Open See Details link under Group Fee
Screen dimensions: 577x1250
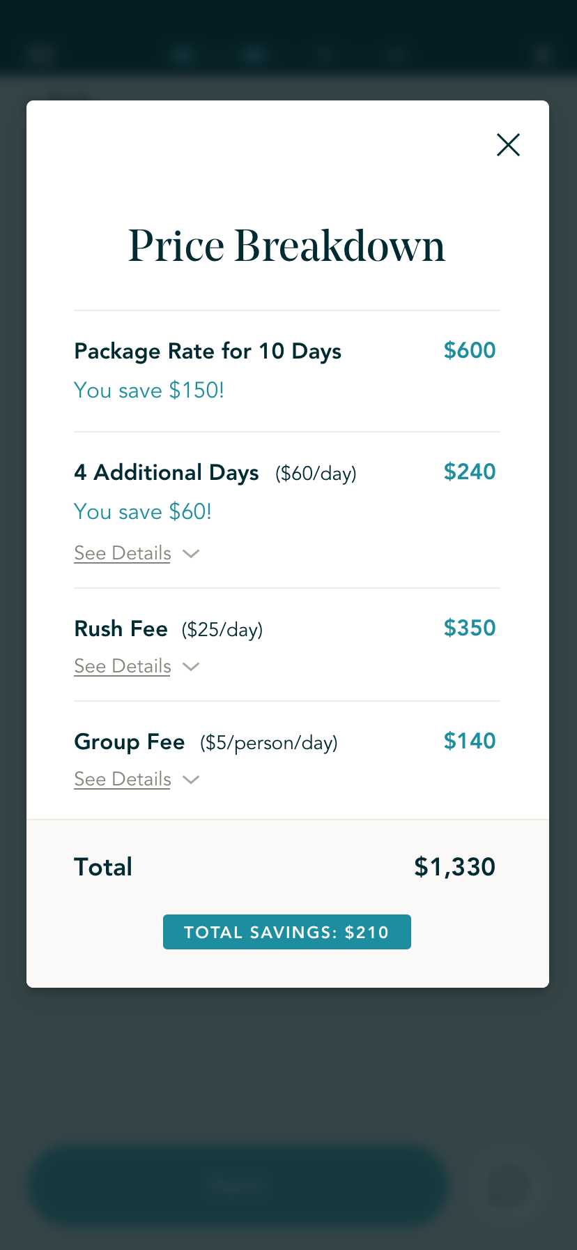tap(123, 779)
